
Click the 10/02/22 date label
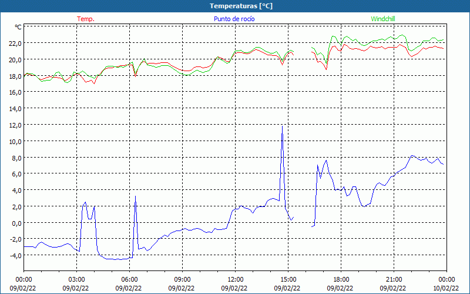[446, 288]
